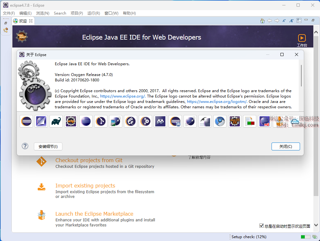Screen dimensions: 320x241
Task: Close the 欢迎 tab with its X
Action: tap(31, 21)
